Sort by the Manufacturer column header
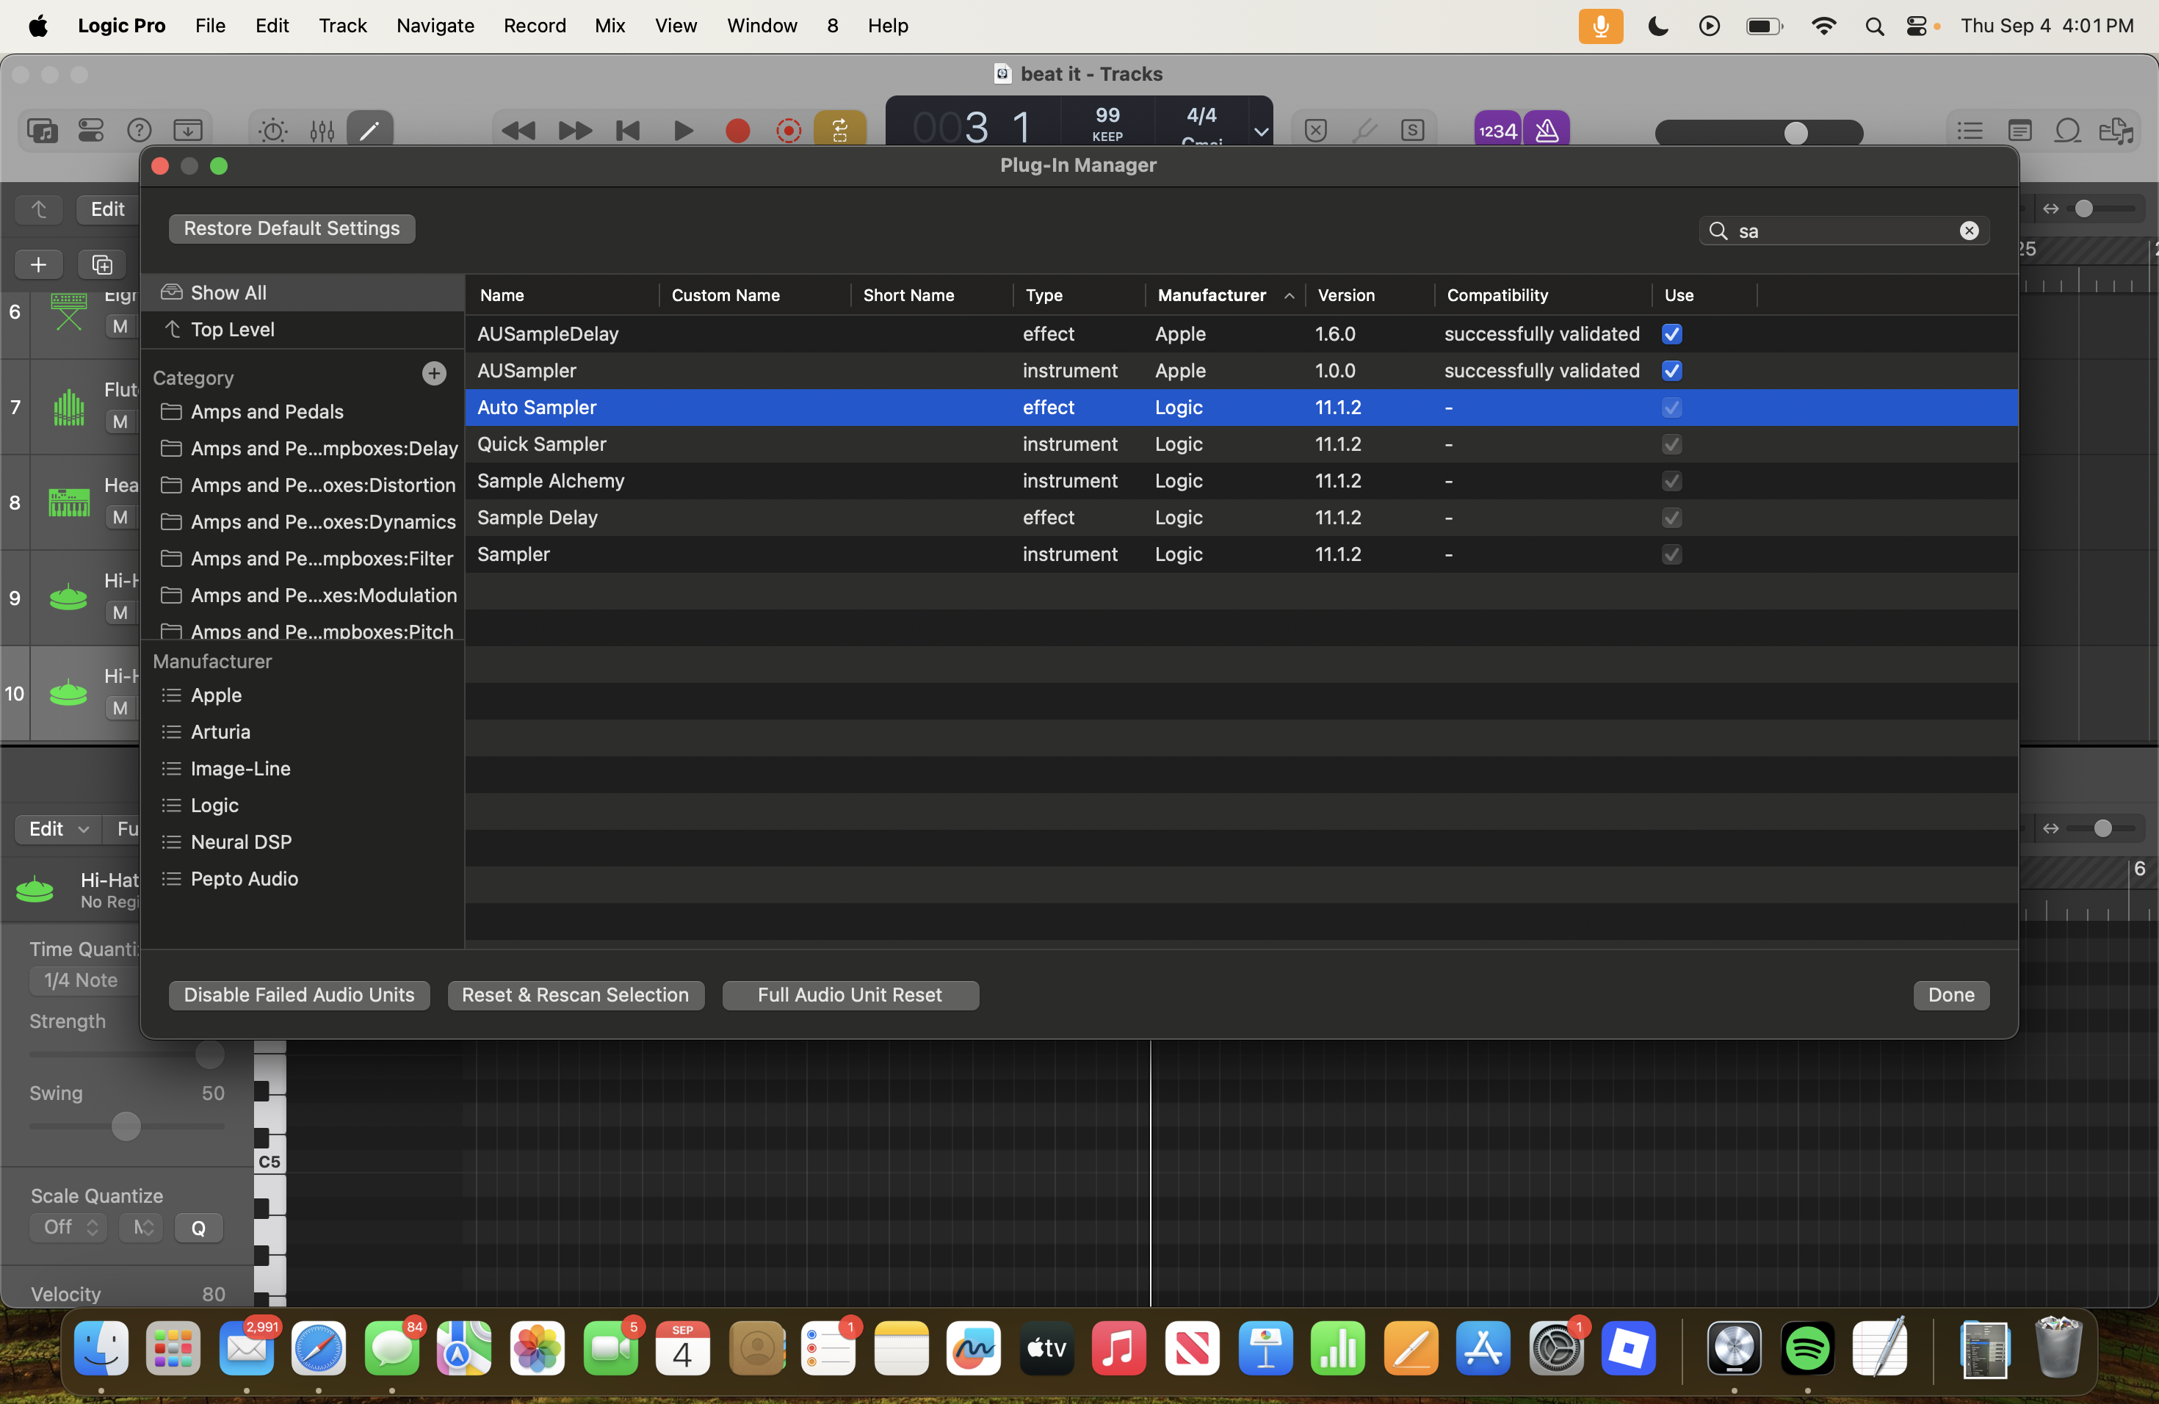Image resolution: width=2159 pixels, height=1404 pixels. [1223, 294]
